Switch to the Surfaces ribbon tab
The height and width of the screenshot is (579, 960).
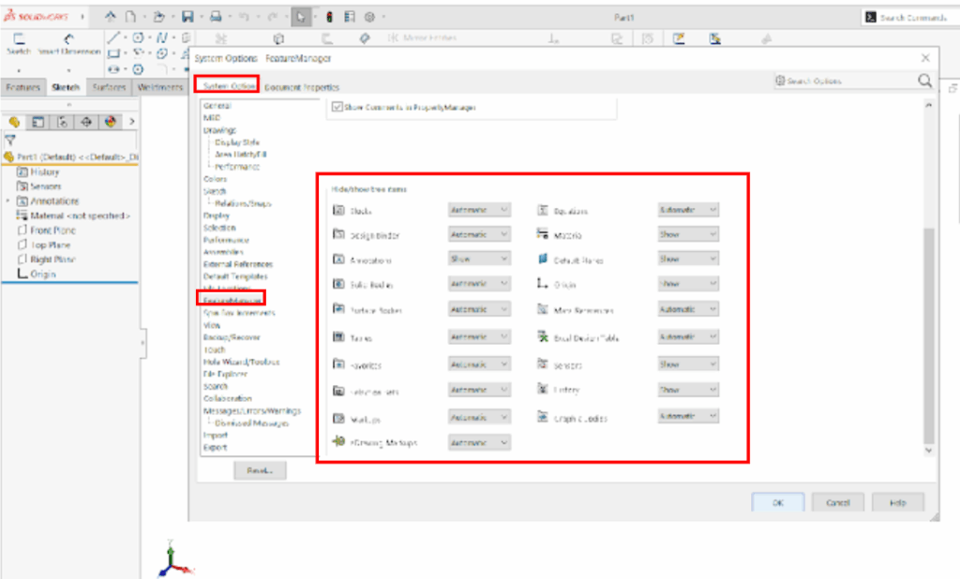110,87
